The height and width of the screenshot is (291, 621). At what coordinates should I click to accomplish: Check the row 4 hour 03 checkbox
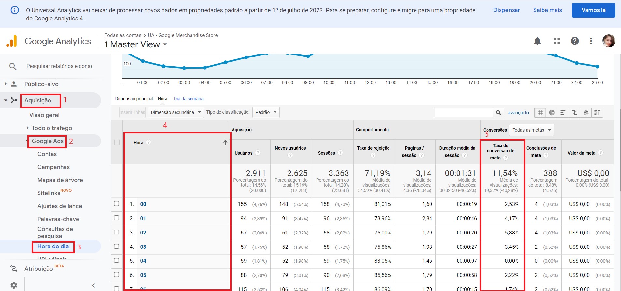pos(117,247)
